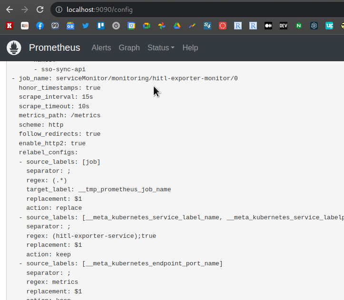Image resolution: width=344 pixels, height=300 pixels.
Task: Click 'scrape_interval: 15s' line
Action: pyautogui.click(x=56, y=97)
